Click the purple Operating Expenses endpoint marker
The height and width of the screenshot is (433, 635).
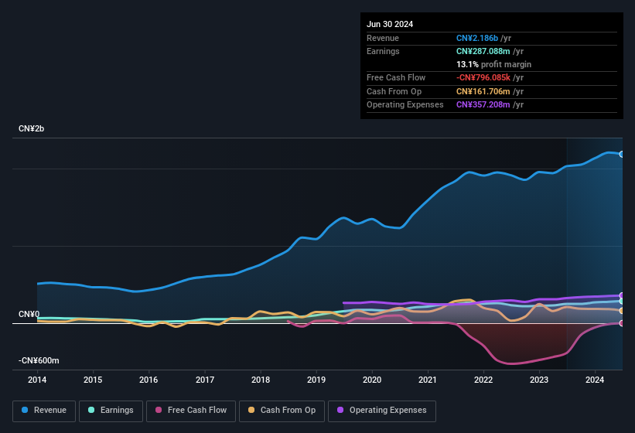[x=622, y=295]
